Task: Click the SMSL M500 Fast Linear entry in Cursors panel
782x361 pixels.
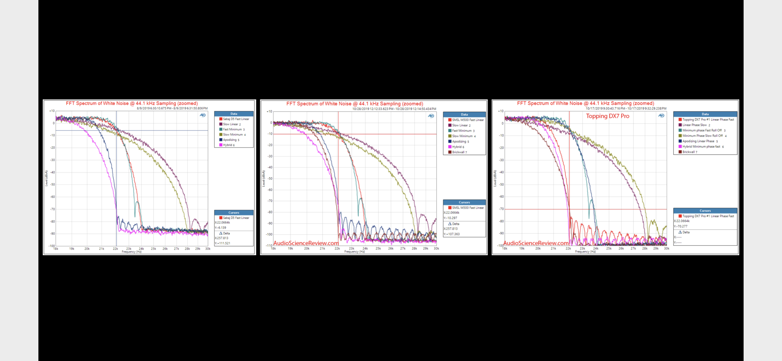Action: point(466,208)
